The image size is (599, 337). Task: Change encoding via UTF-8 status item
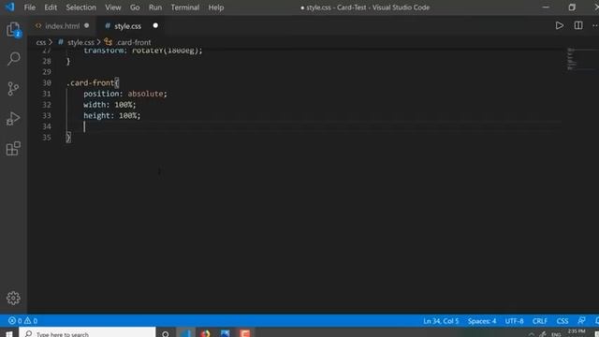514,321
